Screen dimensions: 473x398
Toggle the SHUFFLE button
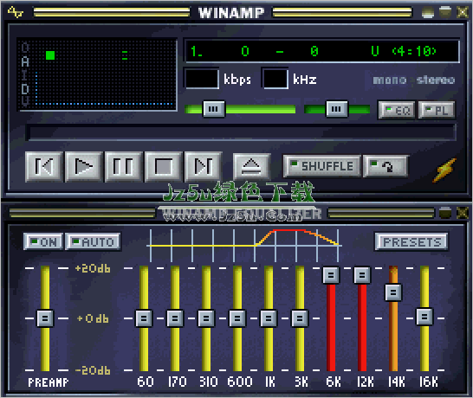(x=322, y=166)
